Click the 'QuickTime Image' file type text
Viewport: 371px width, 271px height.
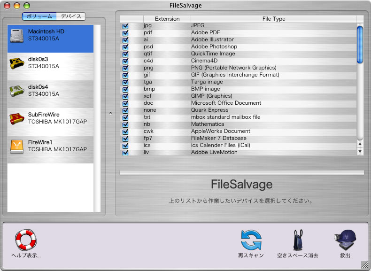tap(213, 54)
